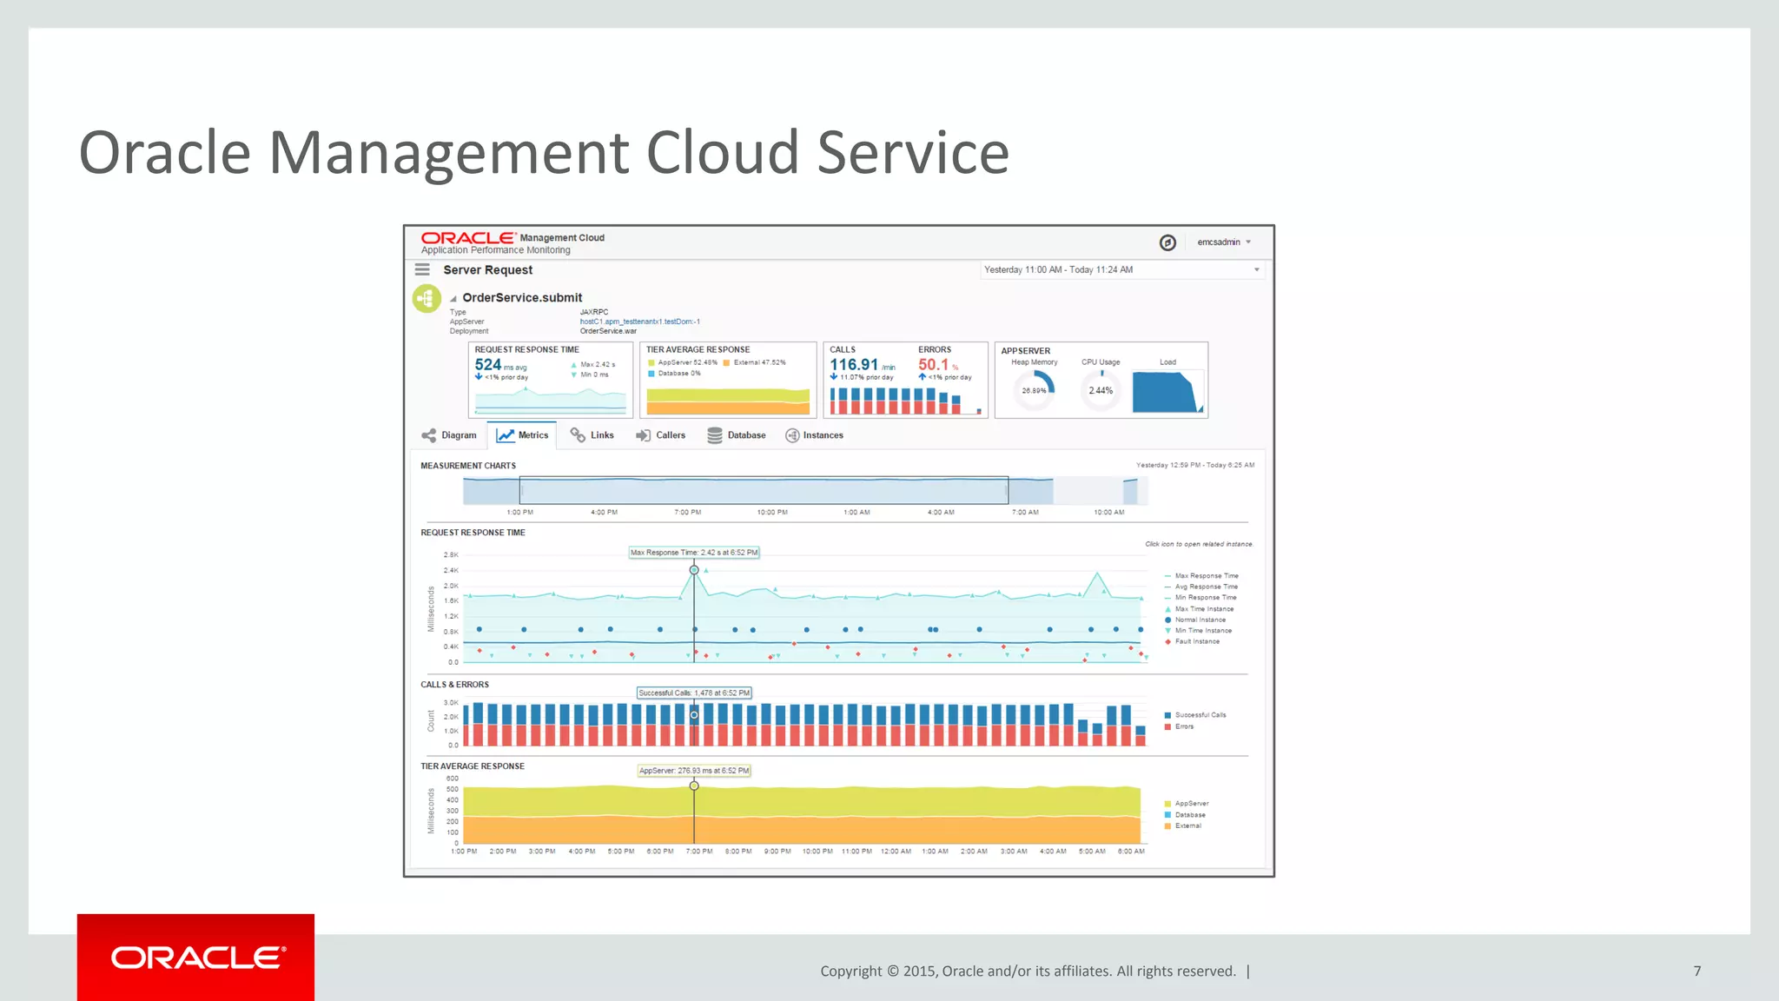Image resolution: width=1779 pixels, height=1001 pixels.
Task: Click the Callers arrow icon
Action: click(x=643, y=435)
